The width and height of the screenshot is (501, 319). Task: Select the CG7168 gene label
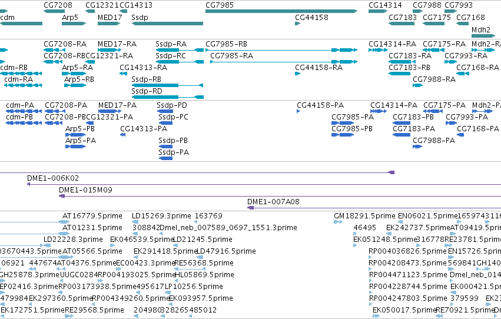coord(470,17)
